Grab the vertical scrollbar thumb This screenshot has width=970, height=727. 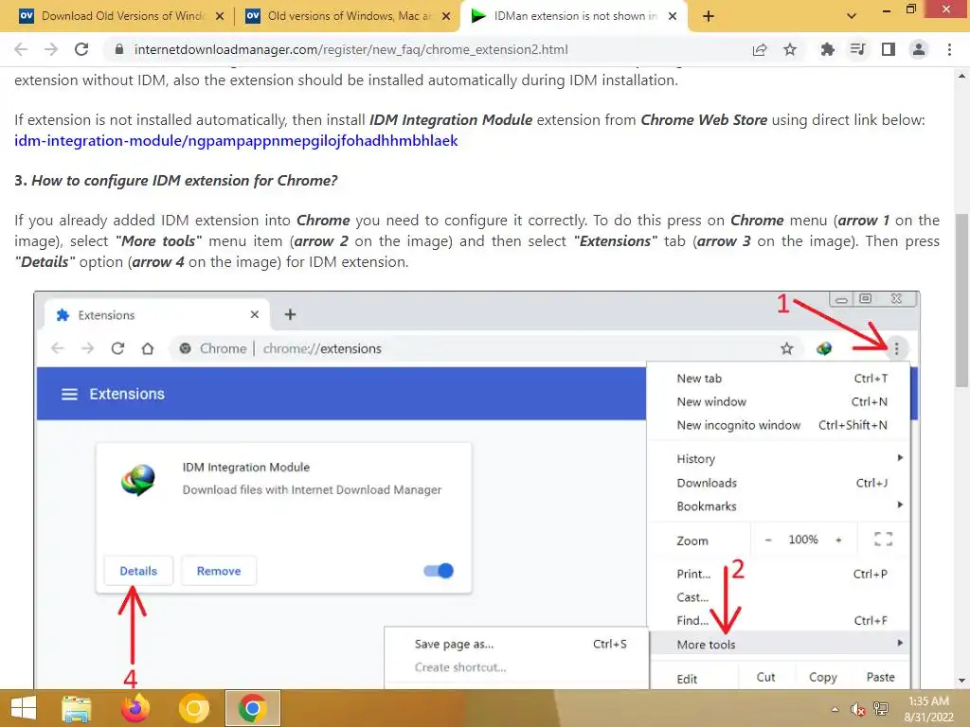click(x=961, y=300)
